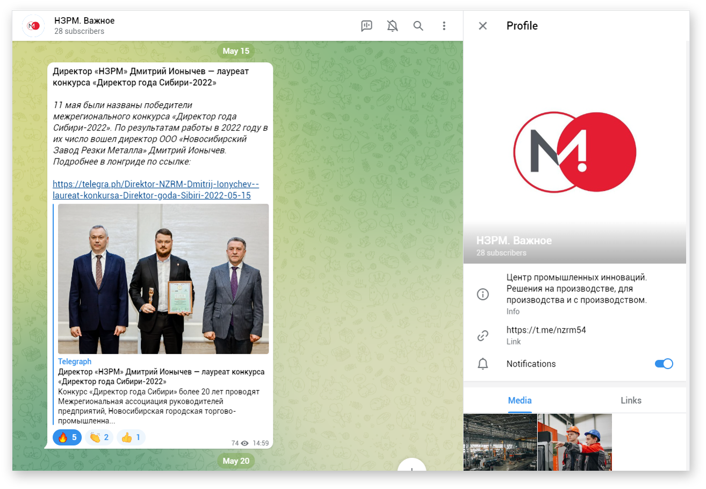Screen dimensions: 706x489
Task: Click the channel avatar in chat header
Action: coord(33,26)
